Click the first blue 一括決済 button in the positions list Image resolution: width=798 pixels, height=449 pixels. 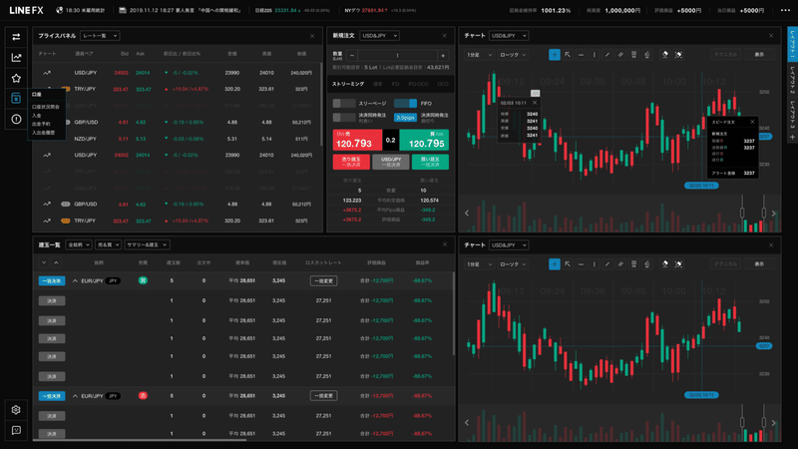(x=52, y=281)
